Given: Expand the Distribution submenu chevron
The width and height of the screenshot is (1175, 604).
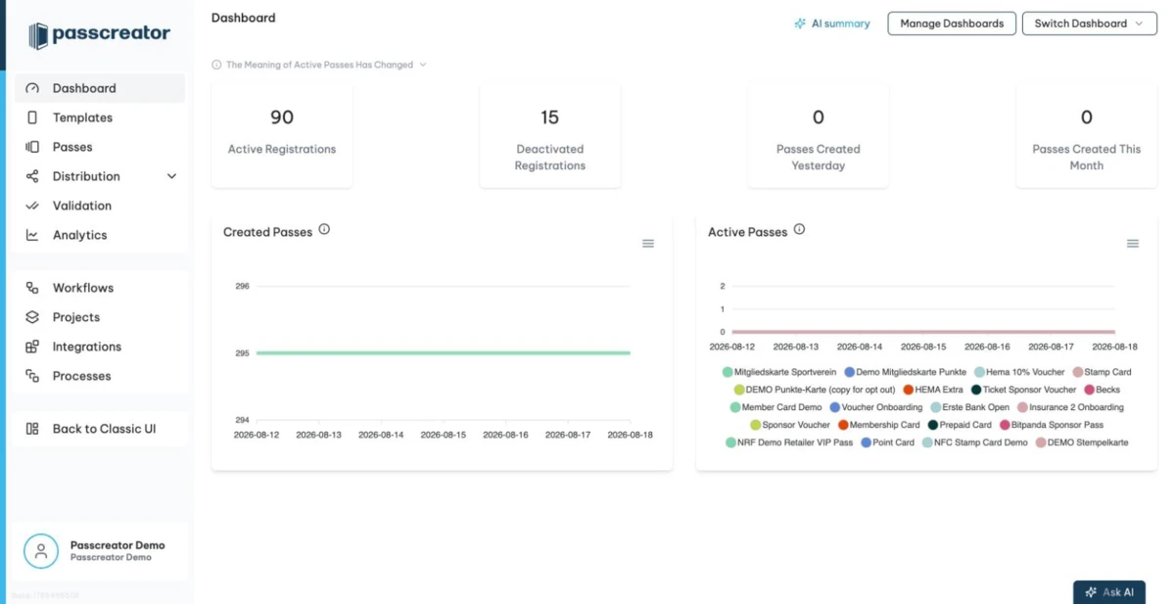Looking at the screenshot, I should click(x=172, y=176).
